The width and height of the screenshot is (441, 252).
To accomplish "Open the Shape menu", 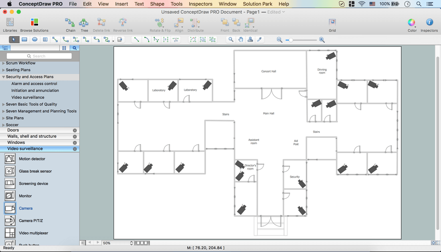I will tap(157, 4).
